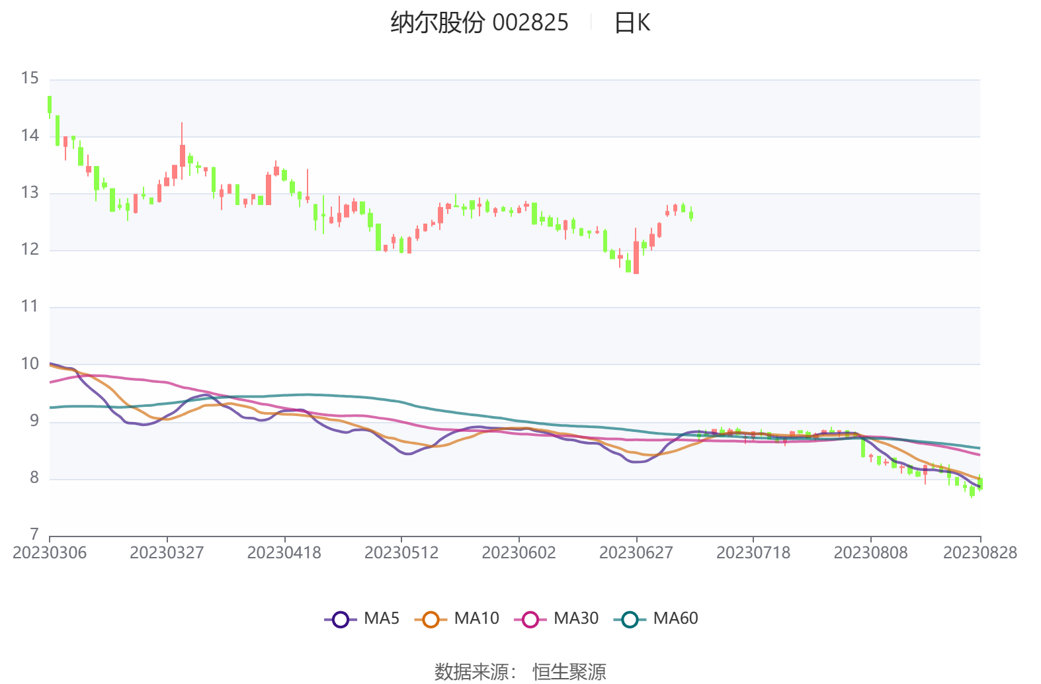Select the 20230602 x-axis tick label
The height and width of the screenshot is (684, 1041).
pos(519,553)
